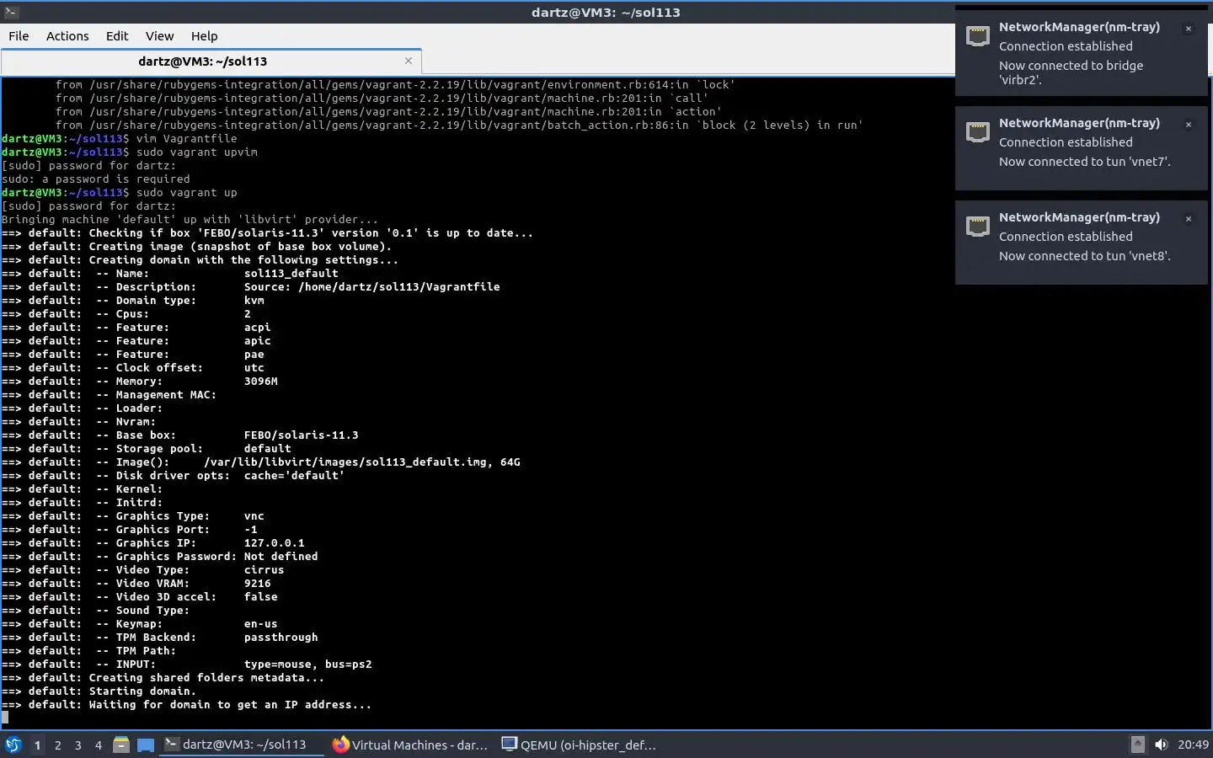Viewport: 1213px width, 758px height.
Task: Open the File menu
Action: pyautogui.click(x=19, y=36)
